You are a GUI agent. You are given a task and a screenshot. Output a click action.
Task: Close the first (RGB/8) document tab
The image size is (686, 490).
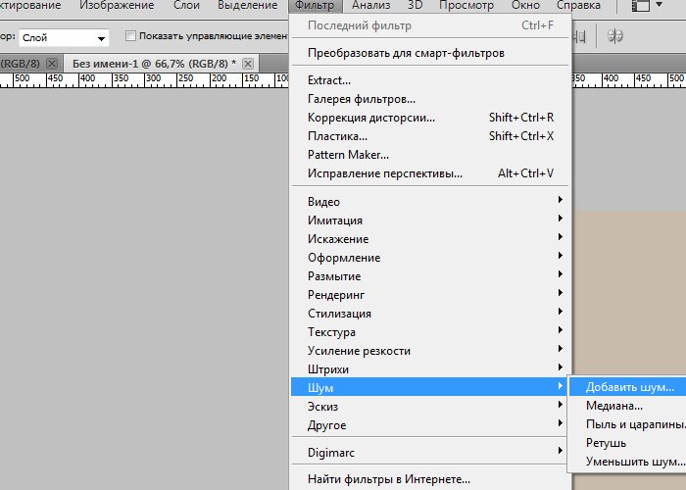(x=52, y=64)
